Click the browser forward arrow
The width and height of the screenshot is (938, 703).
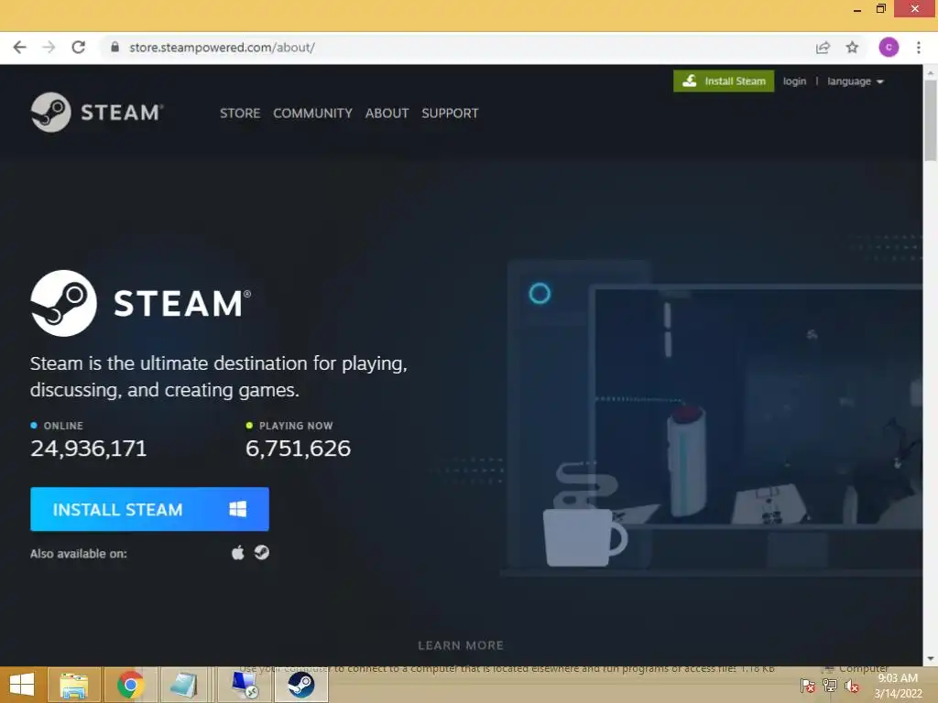pos(49,48)
